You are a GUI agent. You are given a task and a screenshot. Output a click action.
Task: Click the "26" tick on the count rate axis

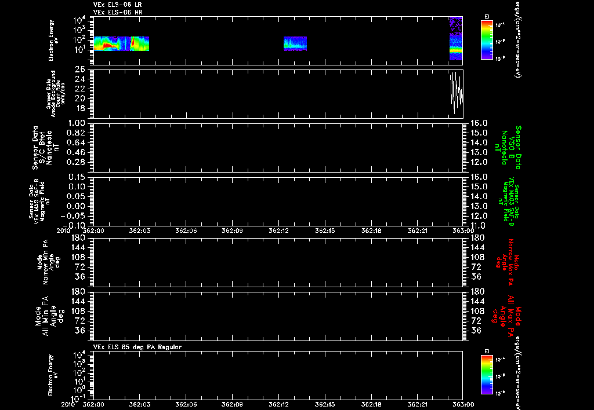[80, 69]
